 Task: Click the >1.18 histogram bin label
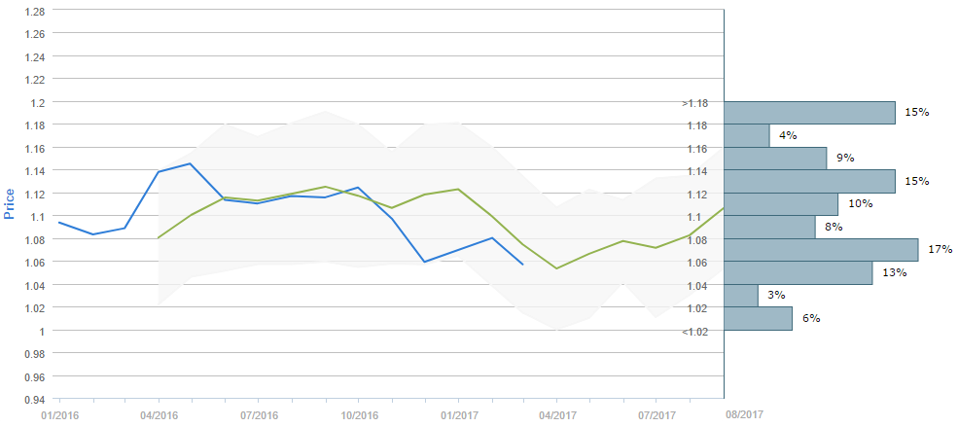pyautogui.click(x=694, y=103)
